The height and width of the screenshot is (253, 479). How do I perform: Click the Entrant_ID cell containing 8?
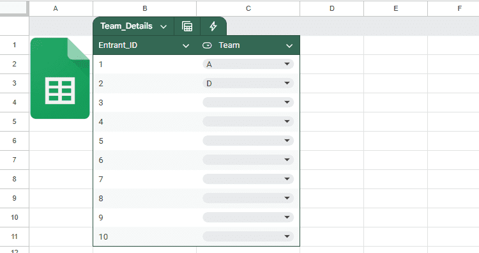[145, 198]
